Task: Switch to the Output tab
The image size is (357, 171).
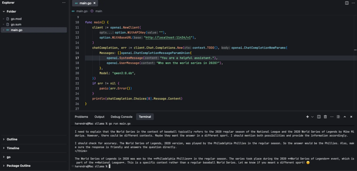Action: [99, 117]
